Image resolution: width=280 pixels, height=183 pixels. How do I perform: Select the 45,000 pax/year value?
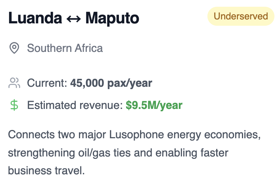[111, 83]
